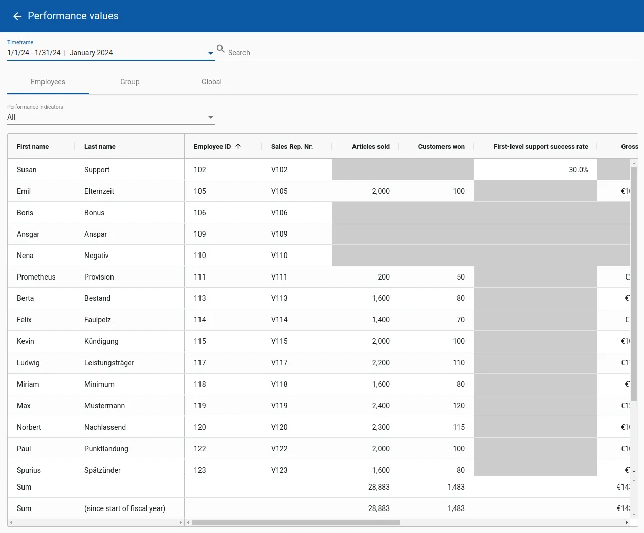The image size is (644, 533).
Task: Click the ascending sort arrow on Employee ID
Action: (x=238, y=146)
